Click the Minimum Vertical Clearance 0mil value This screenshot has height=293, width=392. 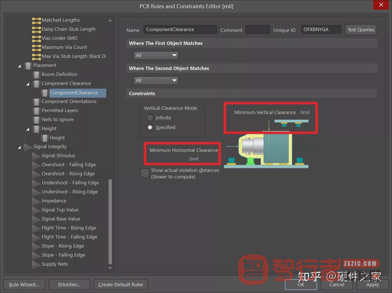305,113
